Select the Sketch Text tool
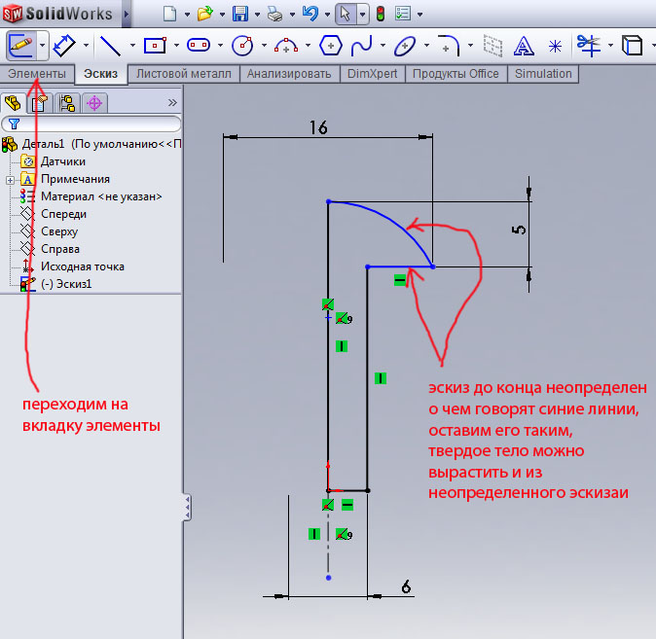Screen dimensions: 656x639 point(524,45)
